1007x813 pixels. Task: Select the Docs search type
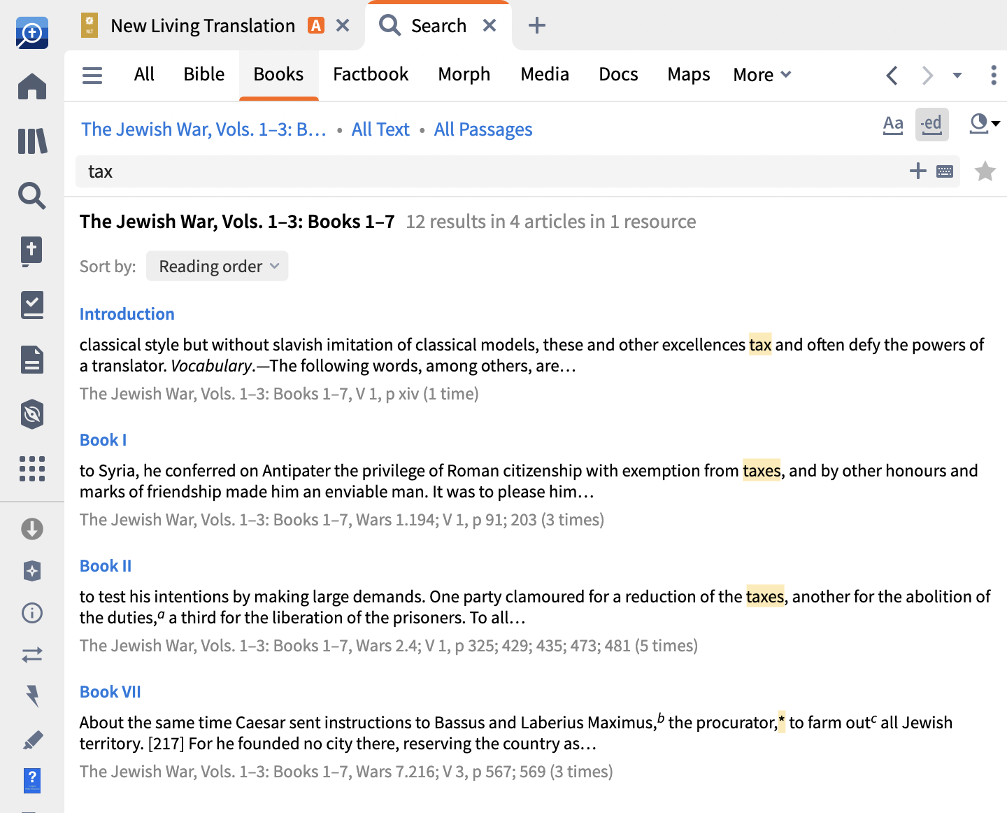(x=618, y=74)
